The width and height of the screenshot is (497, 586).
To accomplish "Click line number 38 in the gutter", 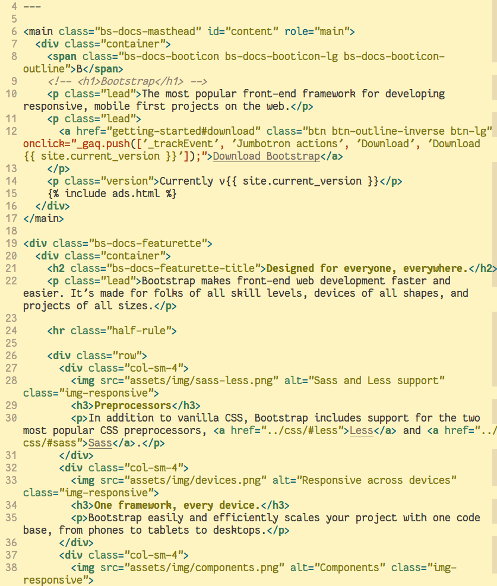I will [12, 568].
